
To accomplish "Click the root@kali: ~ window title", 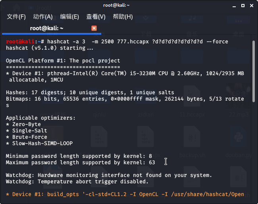I will coord(116,5).
